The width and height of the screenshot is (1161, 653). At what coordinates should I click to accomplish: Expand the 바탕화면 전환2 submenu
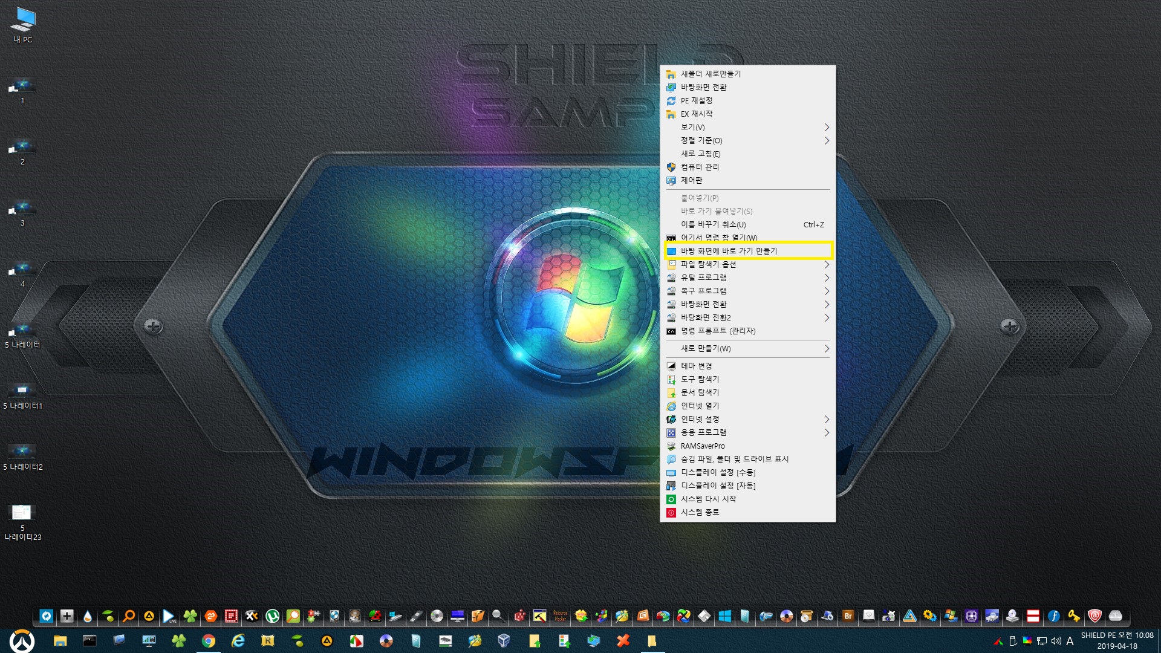[x=747, y=317]
